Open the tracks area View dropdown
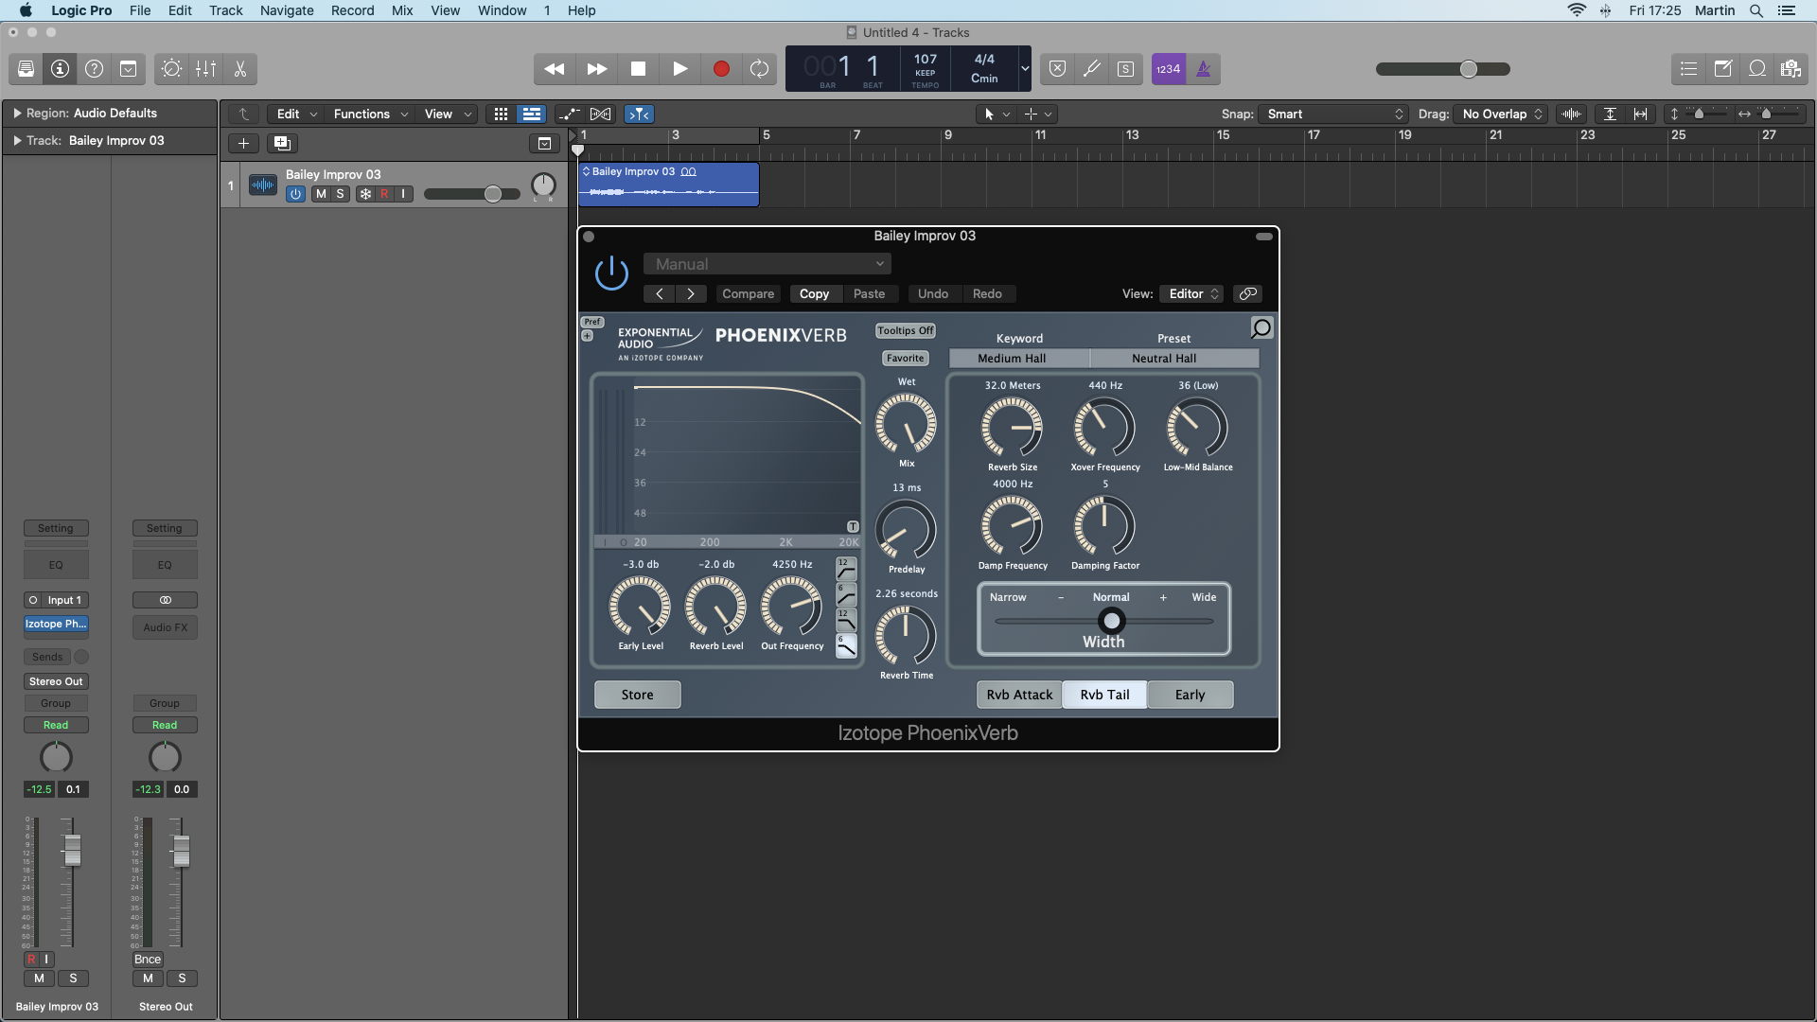This screenshot has height=1022, width=1817. pos(447,114)
